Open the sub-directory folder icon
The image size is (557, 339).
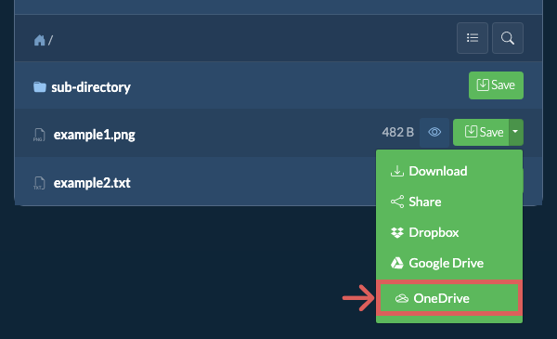[40, 87]
